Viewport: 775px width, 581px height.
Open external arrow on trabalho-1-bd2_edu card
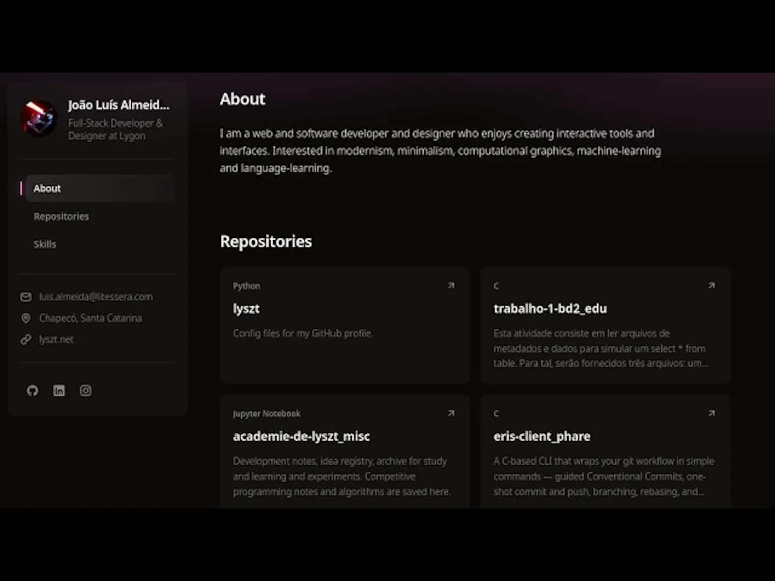712,286
